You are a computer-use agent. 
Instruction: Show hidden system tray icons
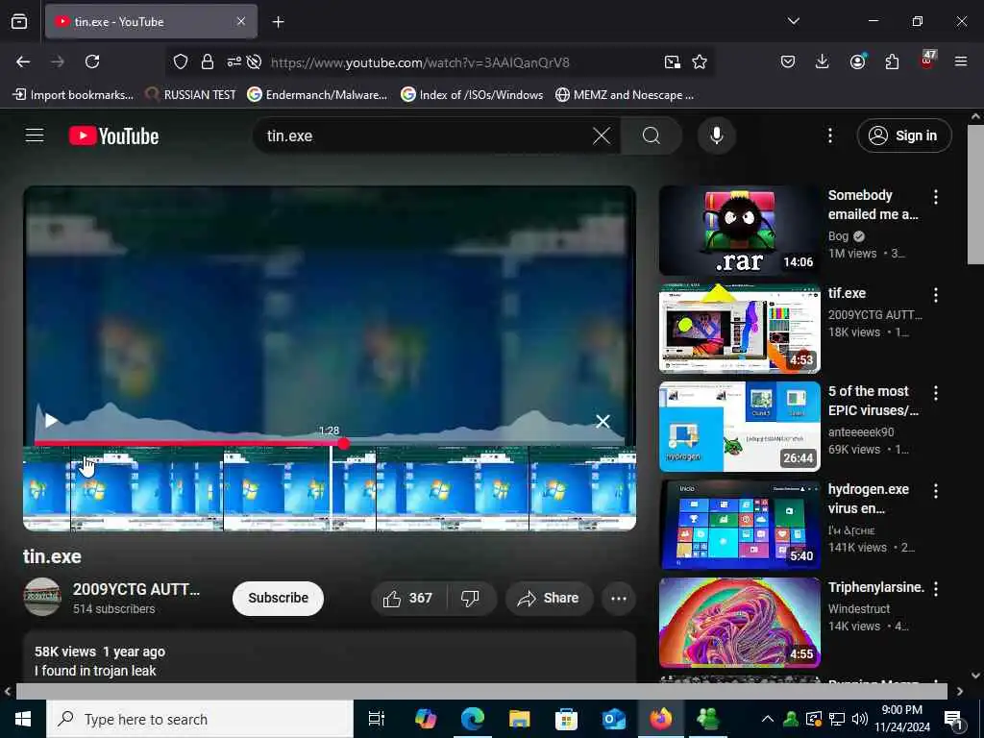point(767,719)
